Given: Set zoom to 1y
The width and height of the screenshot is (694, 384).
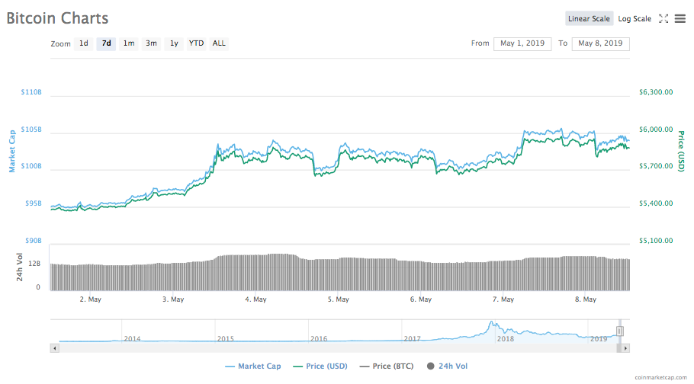Looking at the screenshot, I should point(174,43).
